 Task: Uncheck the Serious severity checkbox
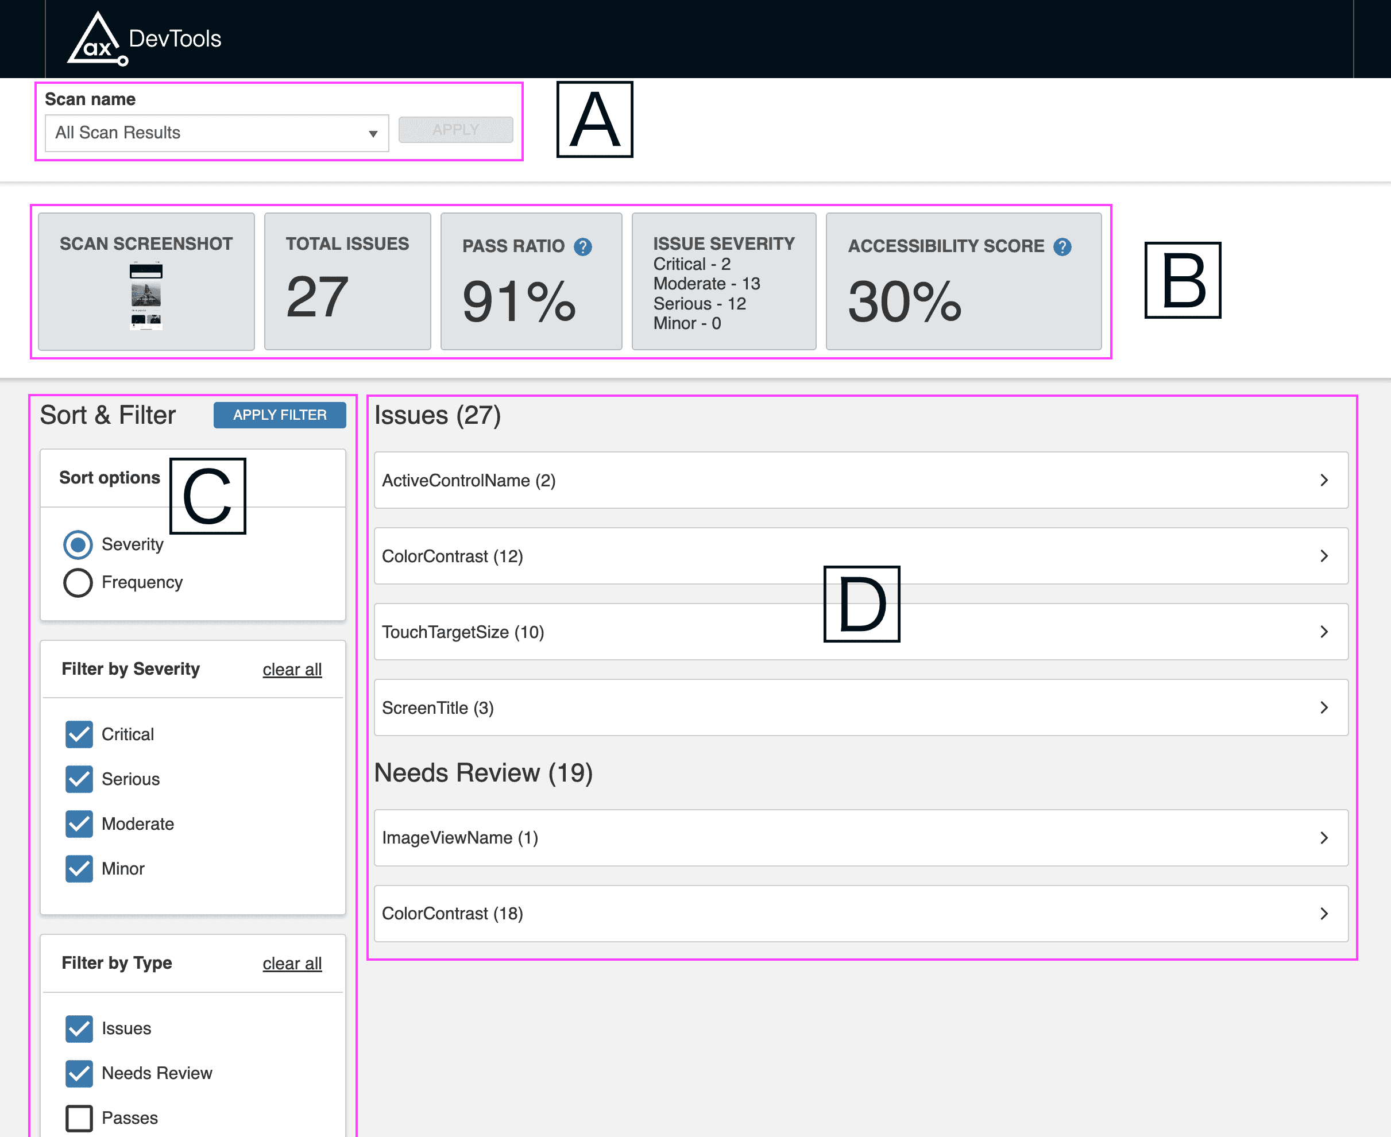[x=79, y=779]
